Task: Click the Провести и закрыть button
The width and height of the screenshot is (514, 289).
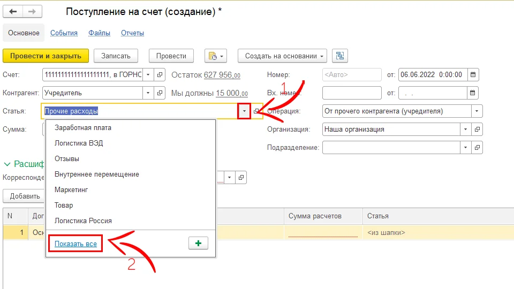Action: coord(45,56)
